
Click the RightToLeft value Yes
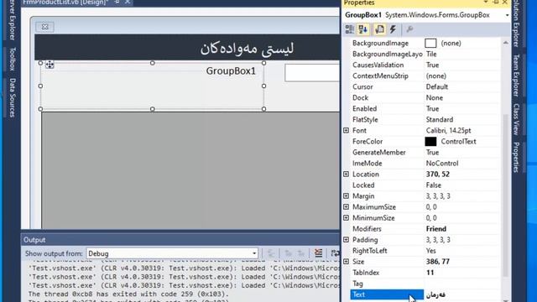(x=430, y=251)
